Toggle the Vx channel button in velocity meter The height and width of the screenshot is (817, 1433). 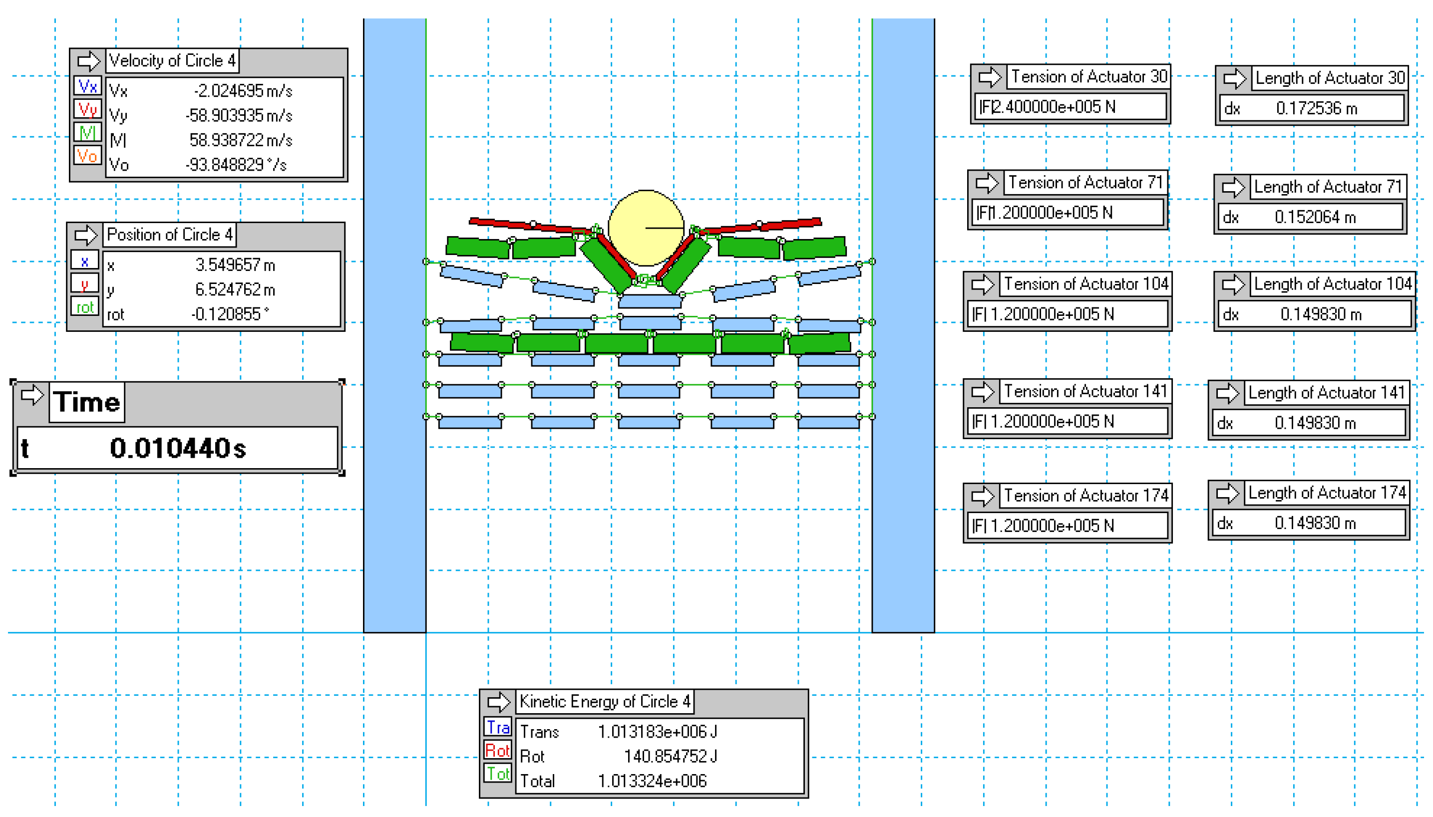(x=87, y=86)
